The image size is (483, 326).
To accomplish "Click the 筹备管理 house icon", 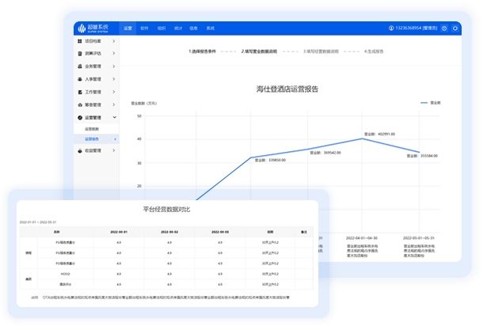I will [x=79, y=104].
